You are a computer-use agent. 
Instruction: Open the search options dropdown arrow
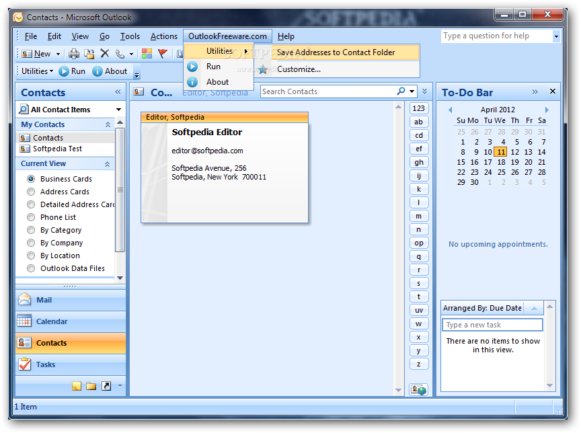click(412, 91)
